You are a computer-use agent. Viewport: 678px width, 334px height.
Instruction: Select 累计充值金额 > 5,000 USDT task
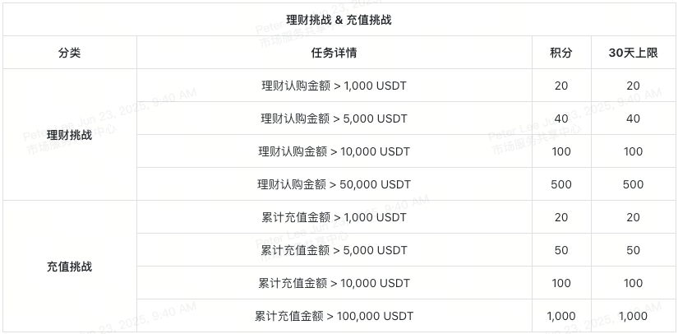coord(334,250)
